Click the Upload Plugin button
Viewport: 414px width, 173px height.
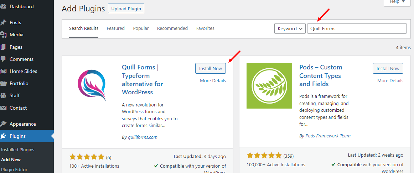pos(126,9)
